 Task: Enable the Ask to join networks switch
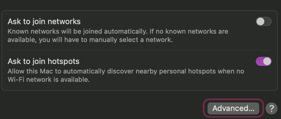(263, 21)
